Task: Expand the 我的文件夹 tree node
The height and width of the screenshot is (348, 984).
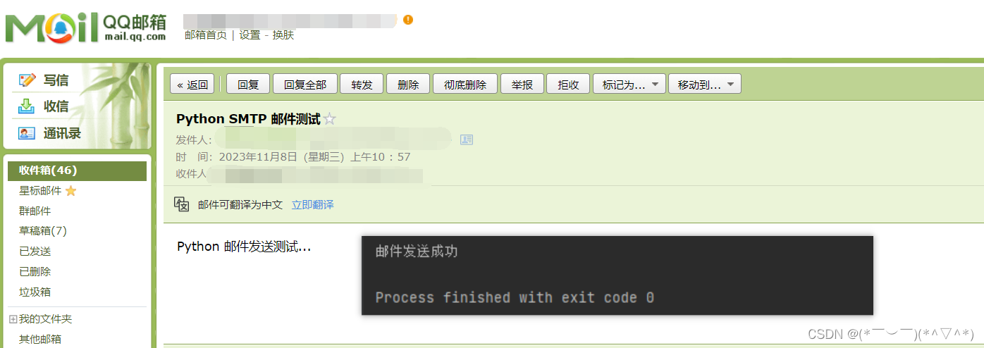Action: coord(13,319)
